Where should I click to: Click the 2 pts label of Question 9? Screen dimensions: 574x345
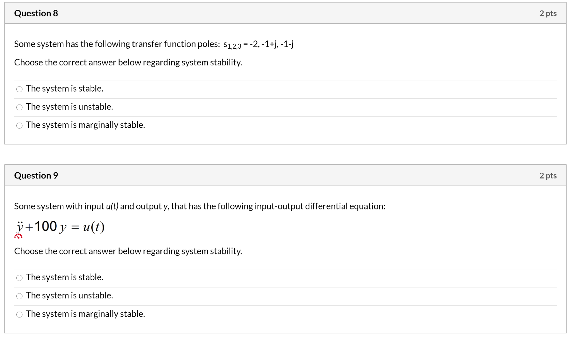(548, 175)
